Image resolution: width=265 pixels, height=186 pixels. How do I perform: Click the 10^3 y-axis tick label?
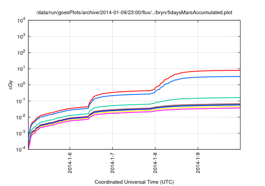pyautogui.click(x=21, y=37)
